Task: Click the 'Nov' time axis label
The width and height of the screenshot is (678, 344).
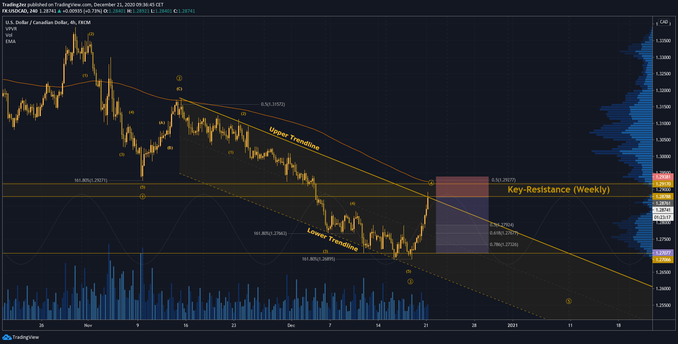Action: pos(88,325)
